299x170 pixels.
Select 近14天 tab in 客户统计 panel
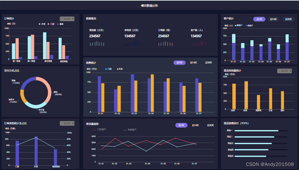tap(273, 19)
